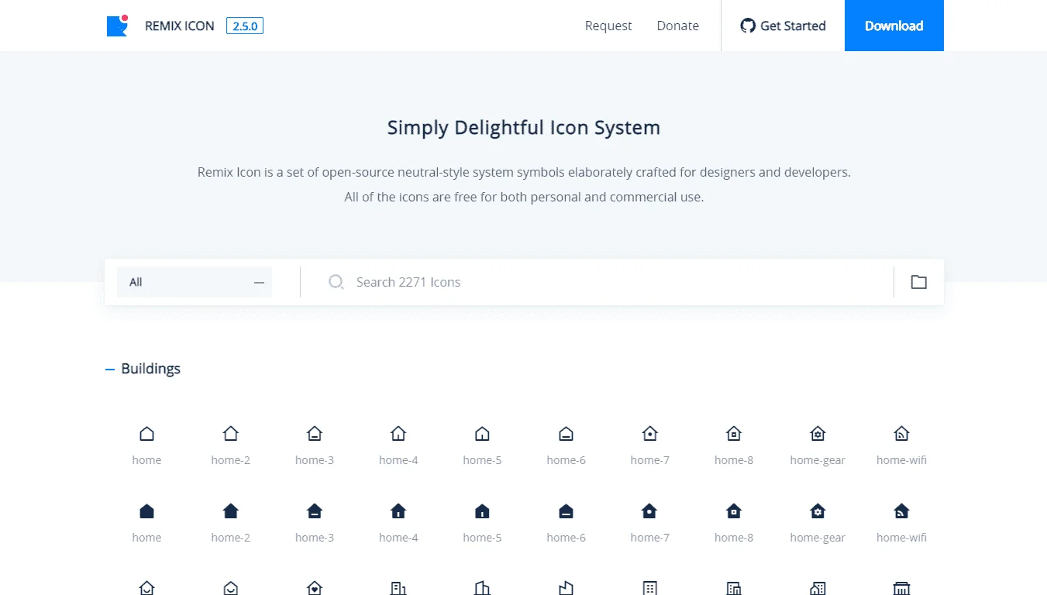Image resolution: width=1047 pixels, height=595 pixels.
Task: Click the filled home-3 icon
Action: pos(314,511)
